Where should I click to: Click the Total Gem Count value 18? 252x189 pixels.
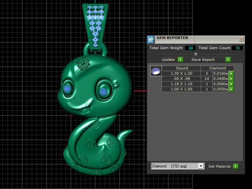point(237,48)
